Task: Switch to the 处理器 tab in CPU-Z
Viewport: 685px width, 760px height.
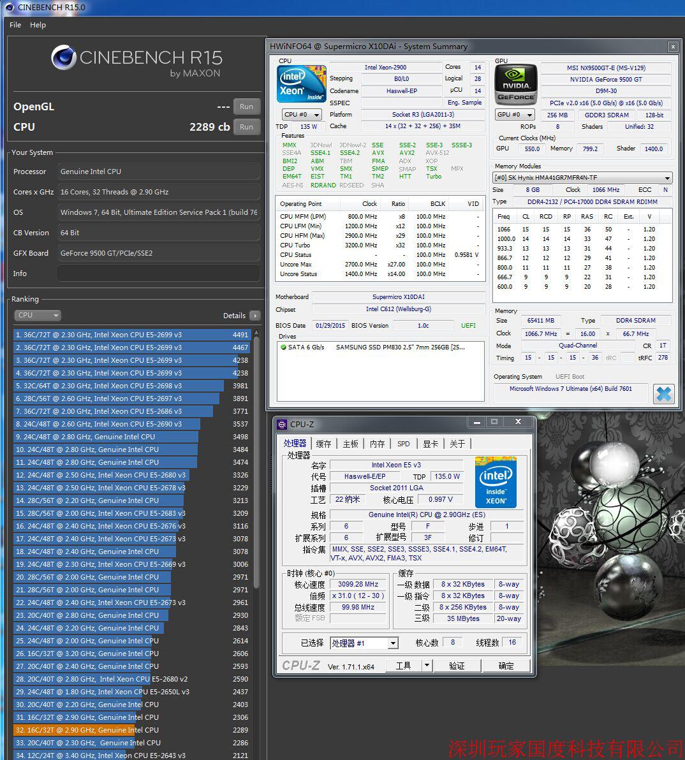Action: 295,444
